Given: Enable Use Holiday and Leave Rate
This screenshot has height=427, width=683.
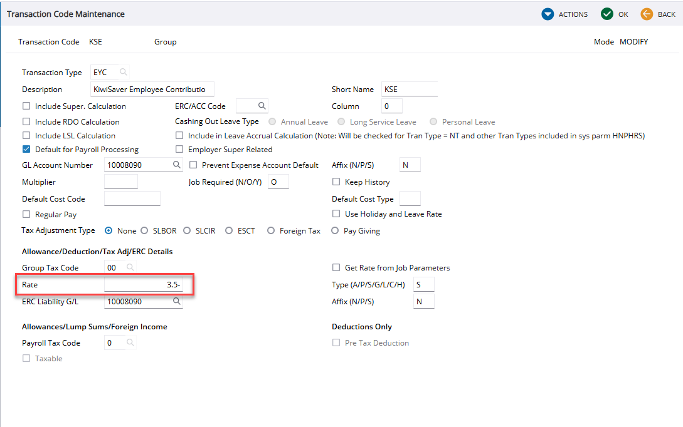Looking at the screenshot, I should pos(336,214).
